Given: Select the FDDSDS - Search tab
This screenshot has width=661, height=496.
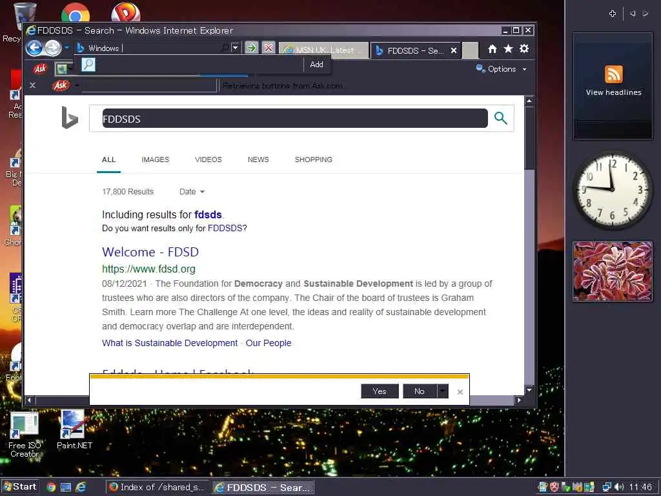Looking at the screenshot, I should (x=411, y=50).
